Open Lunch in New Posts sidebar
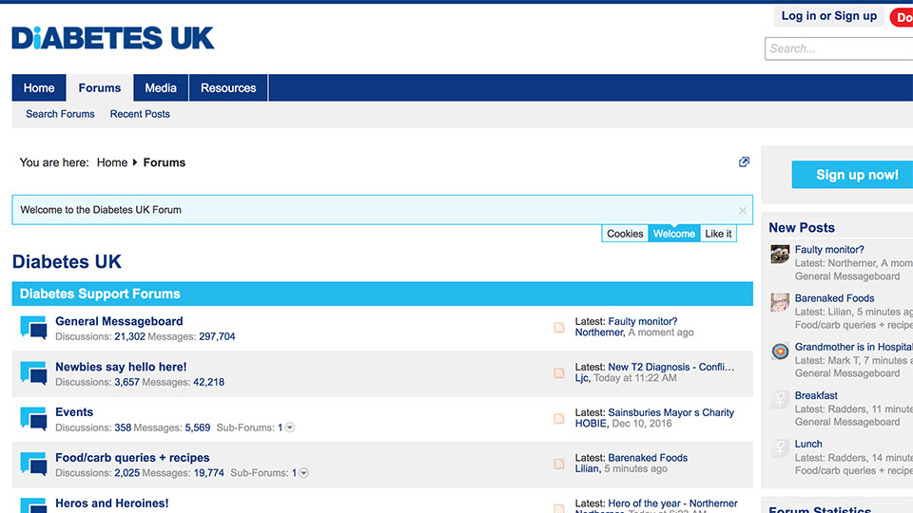 coord(808,444)
